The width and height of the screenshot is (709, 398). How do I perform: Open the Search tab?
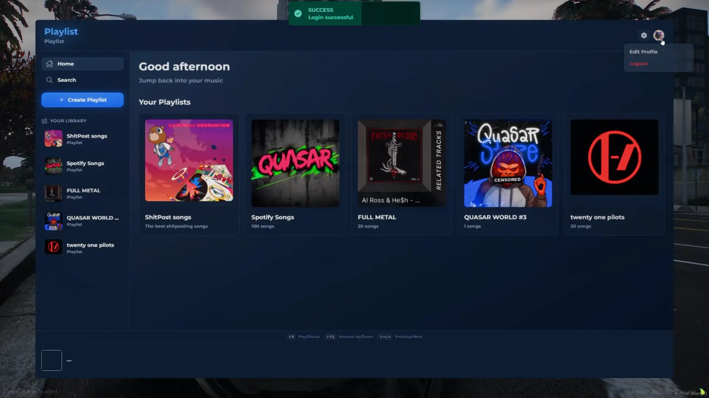(x=82, y=80)
